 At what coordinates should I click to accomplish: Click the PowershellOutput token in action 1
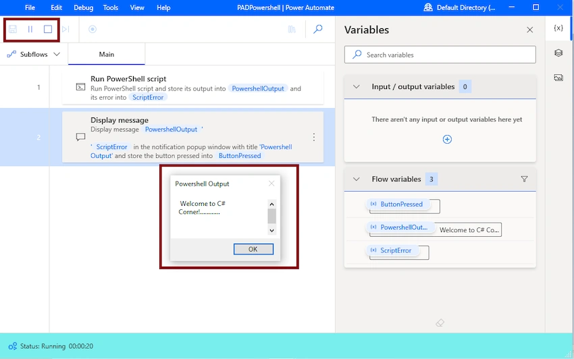point(258,88)
